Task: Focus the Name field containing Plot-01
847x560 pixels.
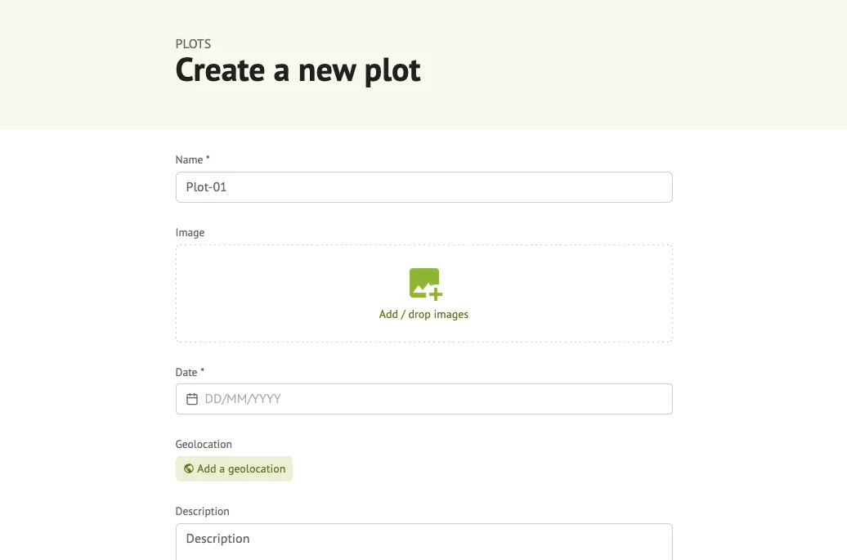Action: click(423, 187)
